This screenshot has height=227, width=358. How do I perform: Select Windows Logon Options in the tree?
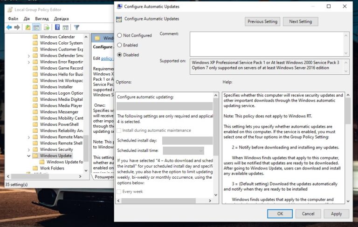coord(62,93)
